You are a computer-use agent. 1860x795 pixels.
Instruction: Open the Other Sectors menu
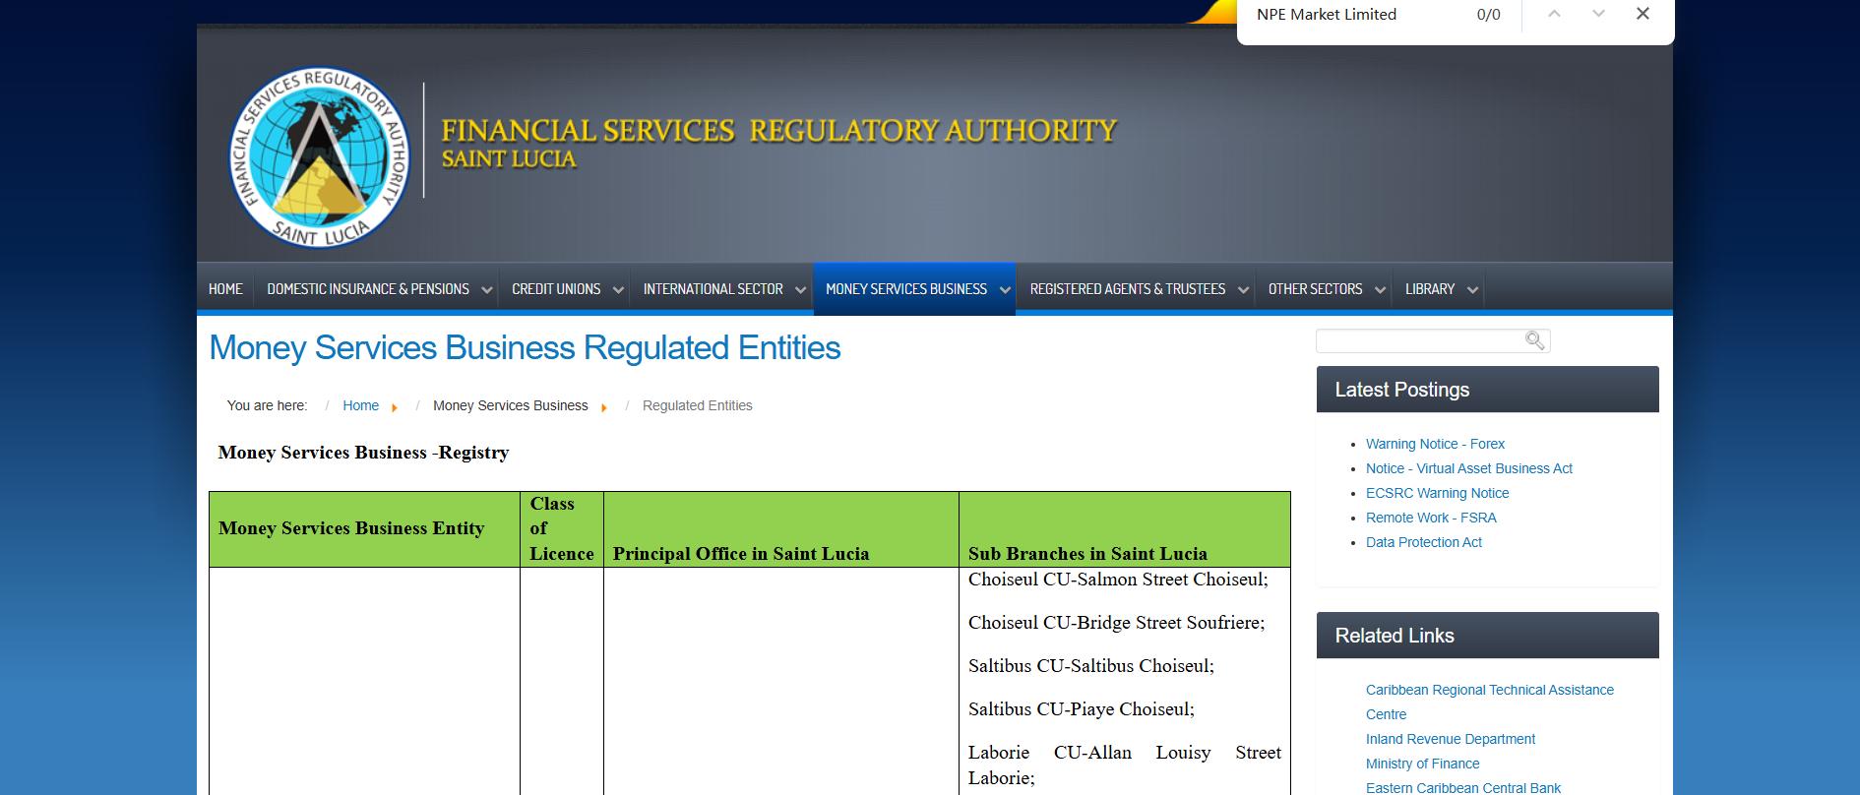1315,289
